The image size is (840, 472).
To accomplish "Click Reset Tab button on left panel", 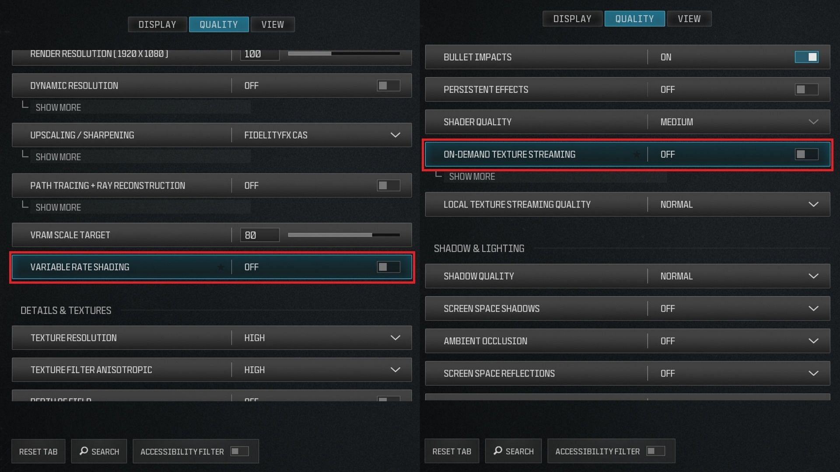I will pyautogui.click(x=38, y=451).
